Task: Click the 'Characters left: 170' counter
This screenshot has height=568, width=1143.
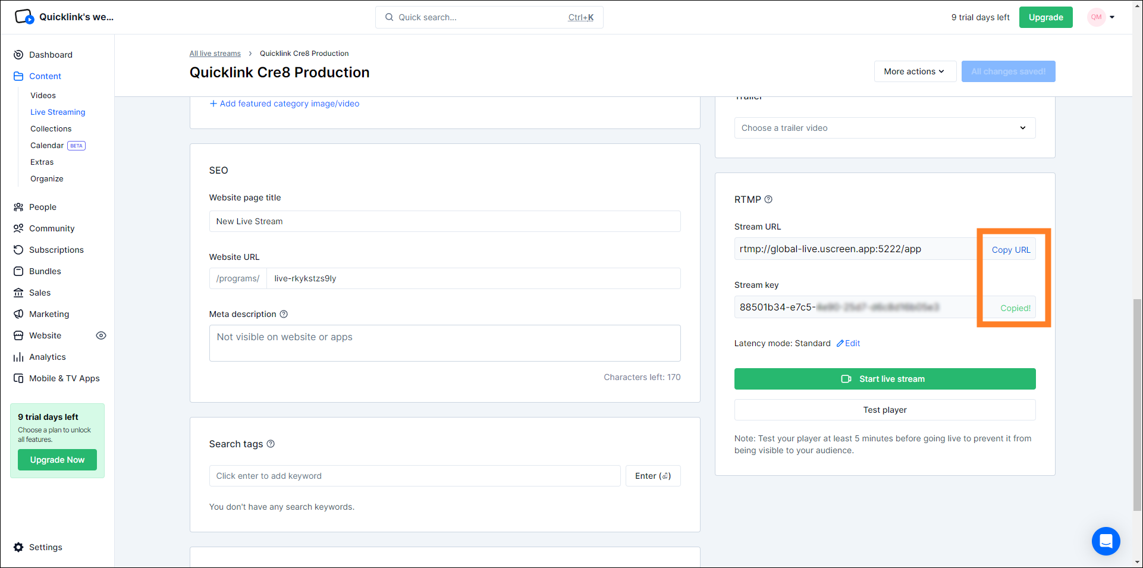Action: pos(642,377)
